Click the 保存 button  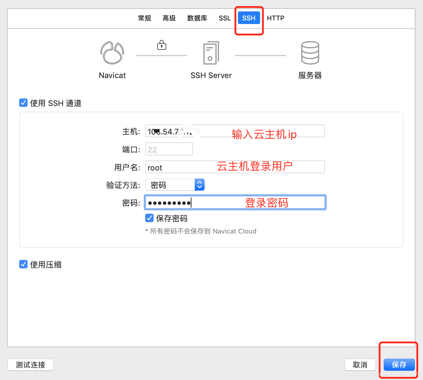pos(399,365)
